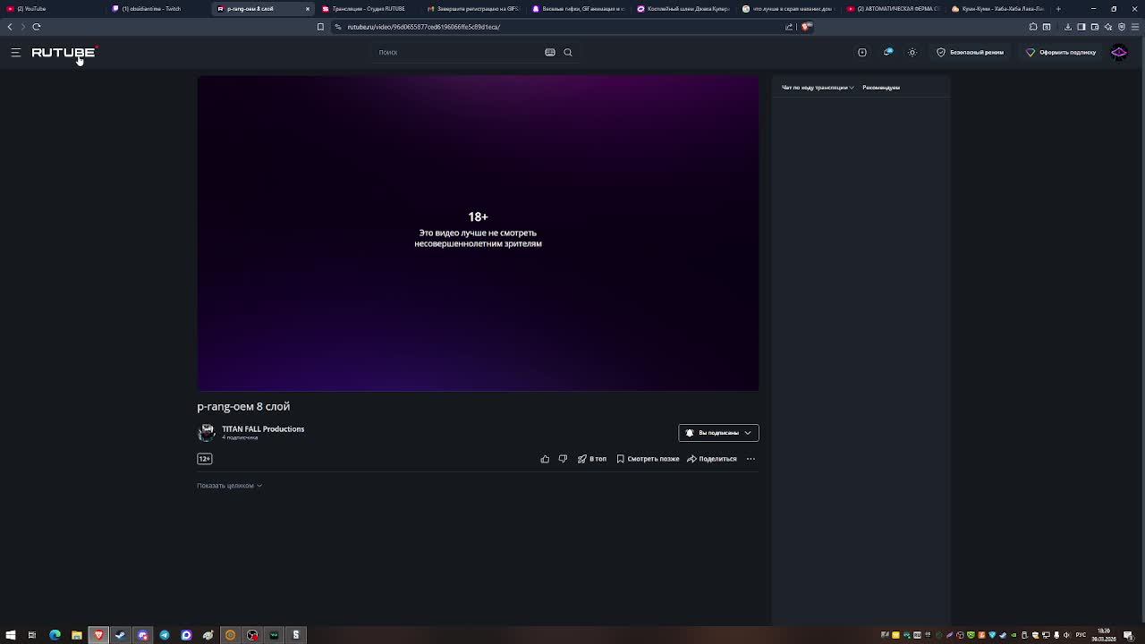Switch to the Рекомендуем tab
Image resolution: width=1145 pixels, height=644 pixels.
tap(881, 88)
